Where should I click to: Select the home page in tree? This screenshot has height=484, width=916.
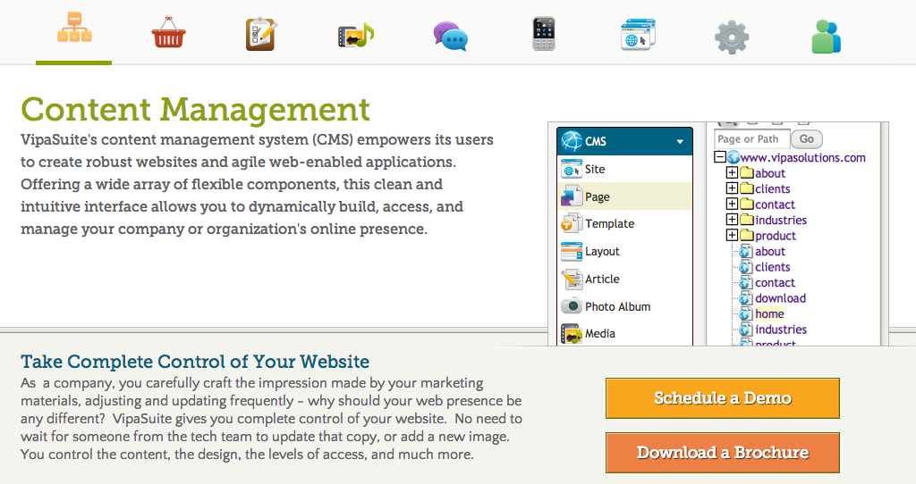point(769,313)
